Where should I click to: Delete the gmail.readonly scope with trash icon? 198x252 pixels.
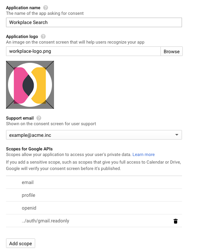176,221
